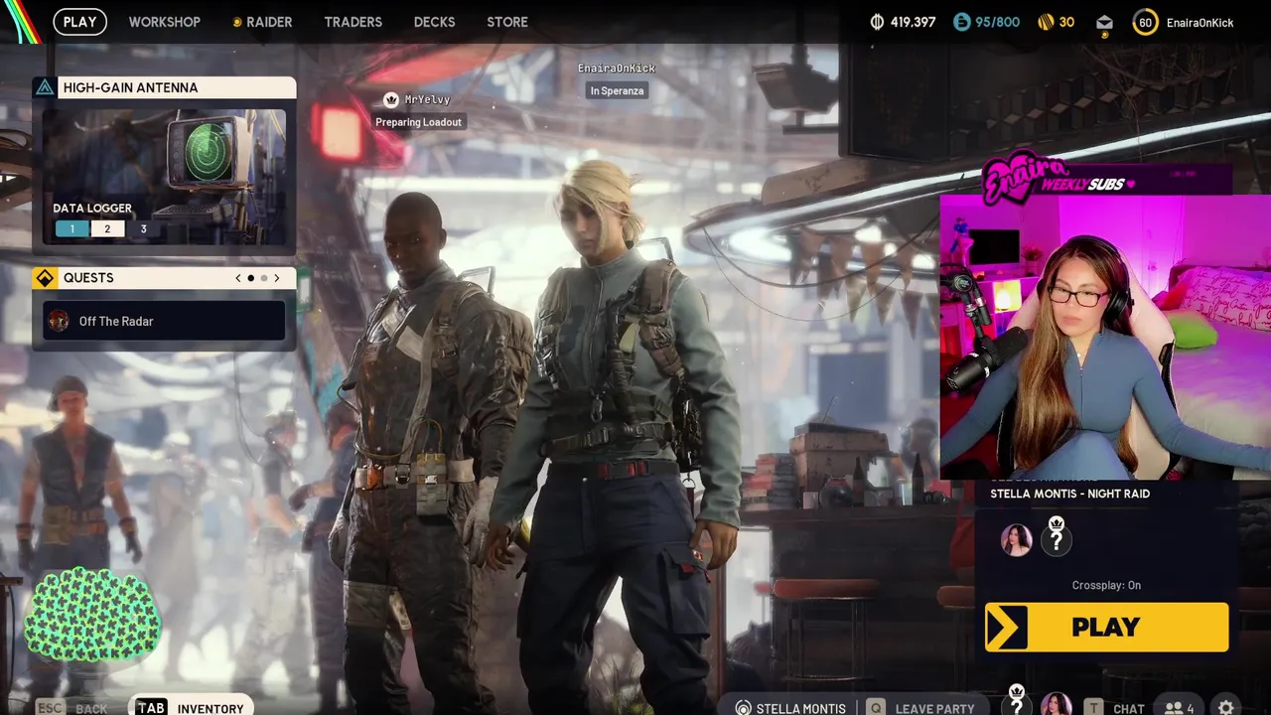
Task: Click the second quest page dot indicator
Action: pos(263,278)
